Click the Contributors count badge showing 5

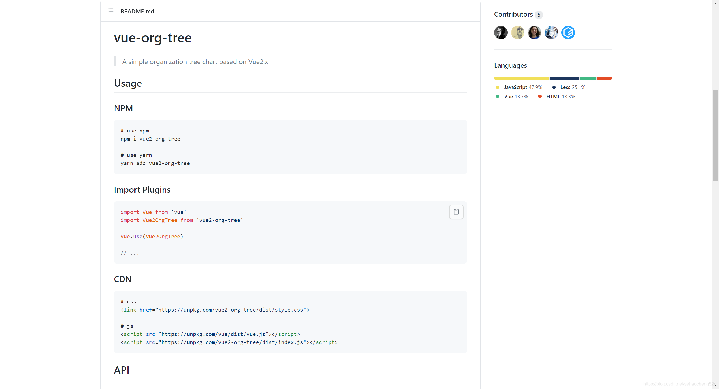[539, 15]
